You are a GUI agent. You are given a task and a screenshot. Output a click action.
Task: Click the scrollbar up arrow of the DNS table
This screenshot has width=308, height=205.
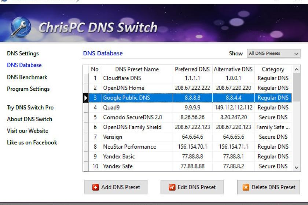point(297,70)
